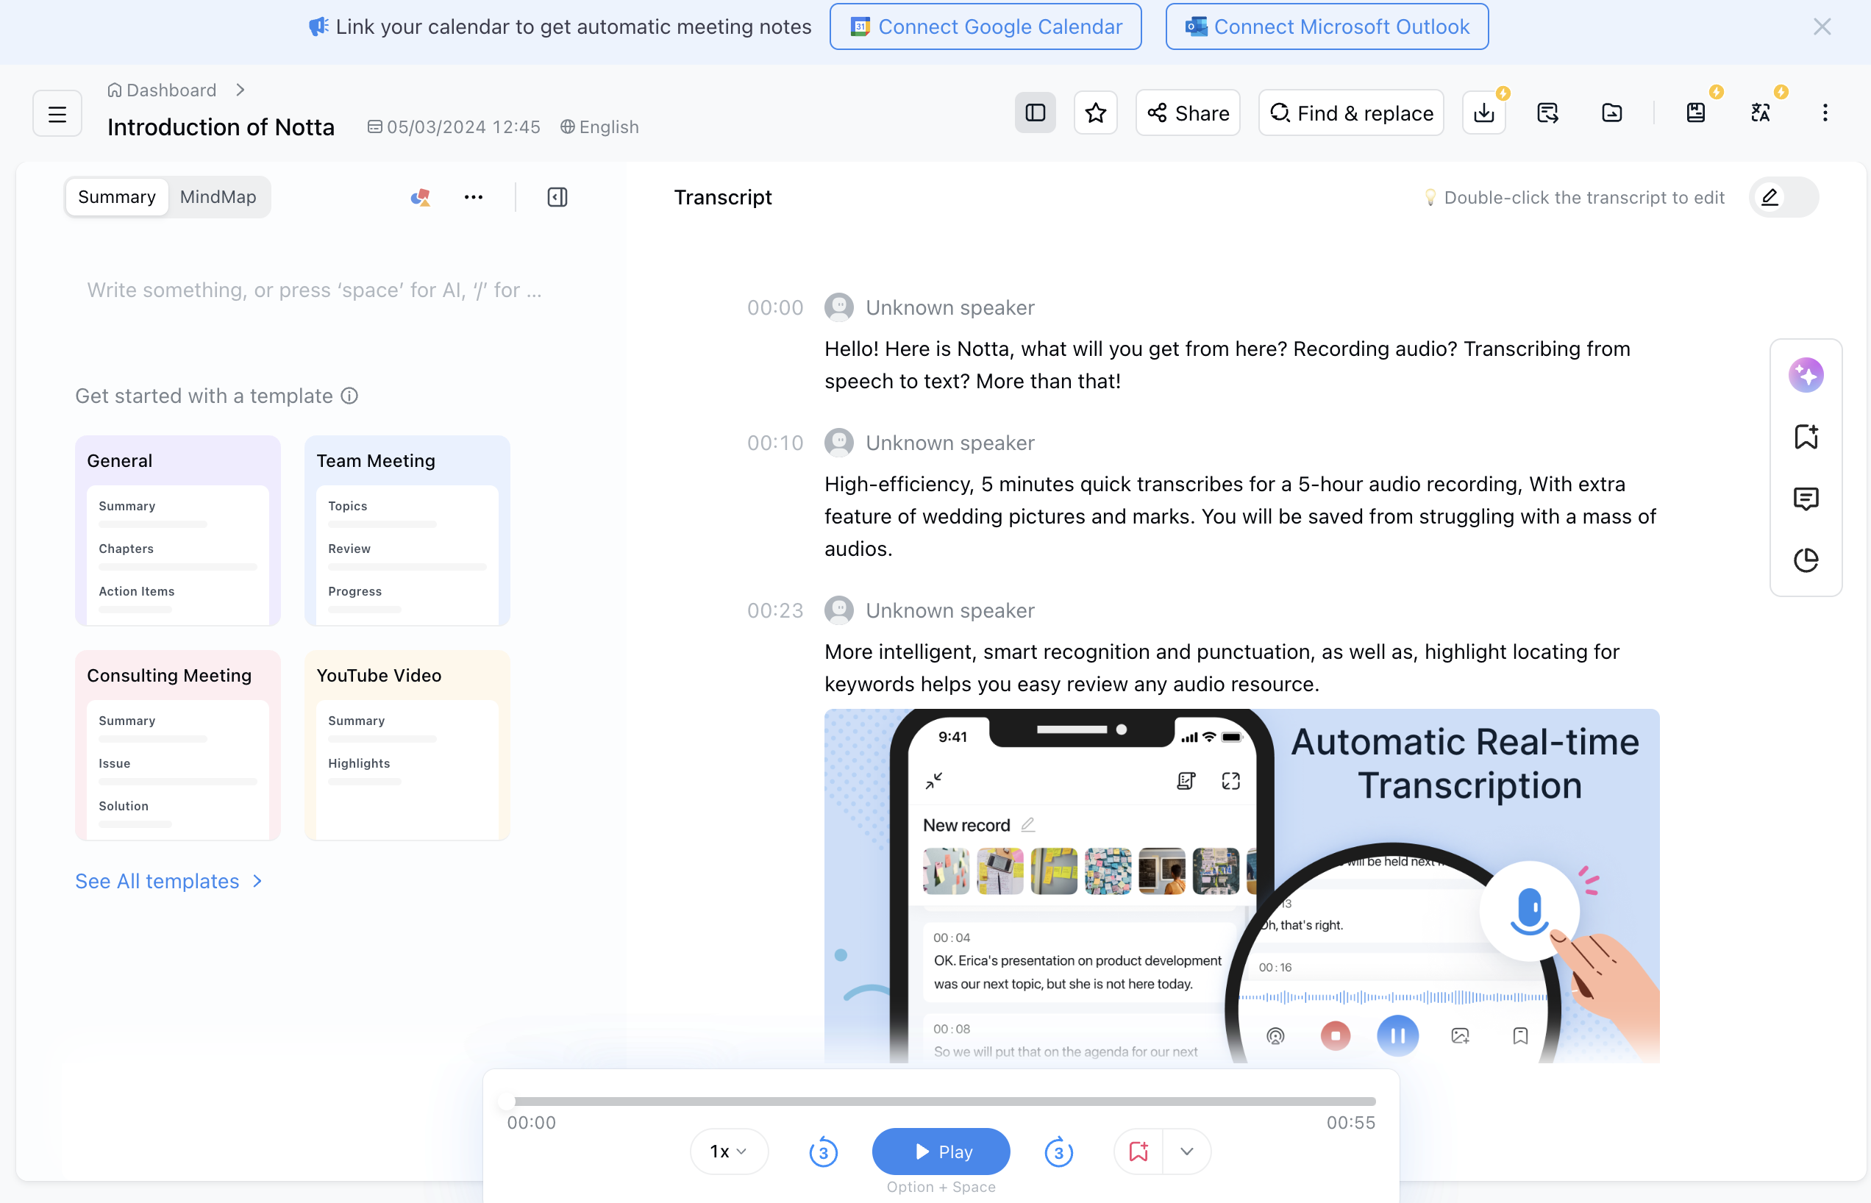Collapse the summary panel

[x=557, y=198]
